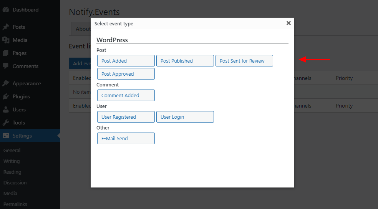Choose the Post Added event

pyautogui.click(x=126, y=61)
